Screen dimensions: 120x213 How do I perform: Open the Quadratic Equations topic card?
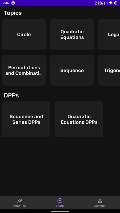(72, 35)
